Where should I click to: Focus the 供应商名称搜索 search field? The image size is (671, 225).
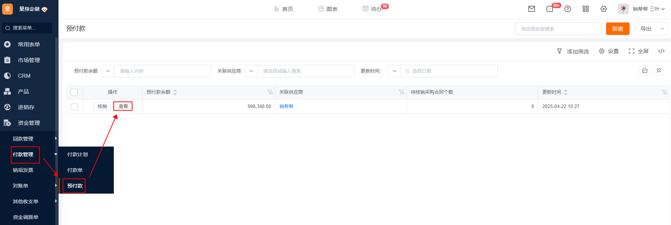tap(558, 29)
